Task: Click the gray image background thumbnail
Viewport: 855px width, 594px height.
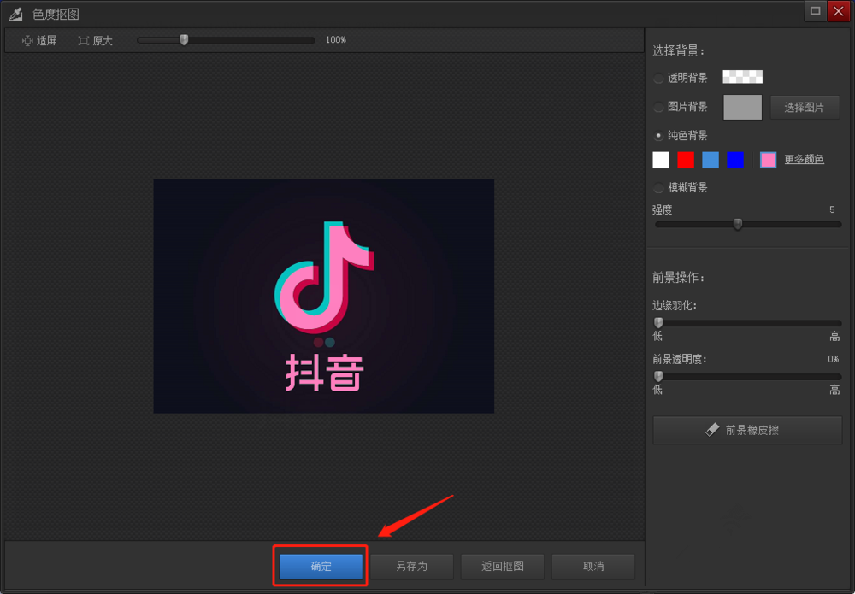Action: [743, 107]
